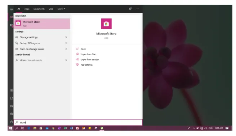Image resolution: width=236 pixels, height=136 pixels.
Task: Open the green circular app on taskbar
Action: (x=102, y=128)
